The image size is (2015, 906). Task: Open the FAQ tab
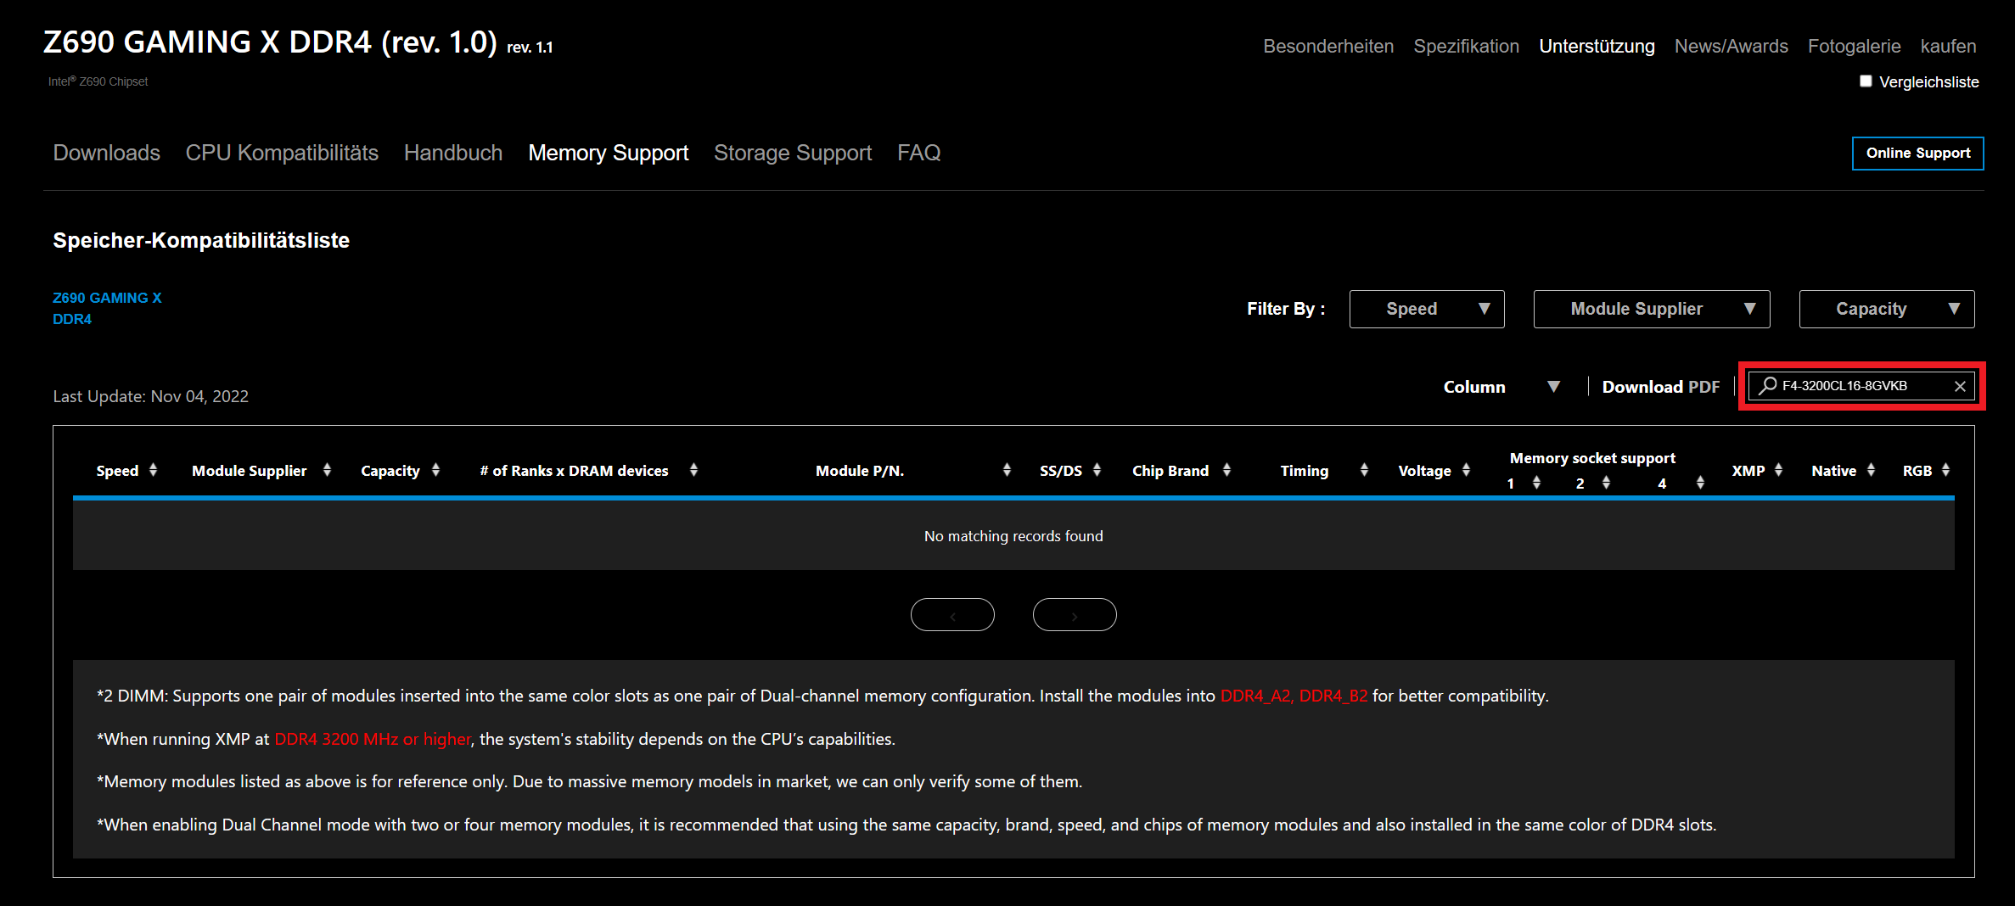click(919, 153)
